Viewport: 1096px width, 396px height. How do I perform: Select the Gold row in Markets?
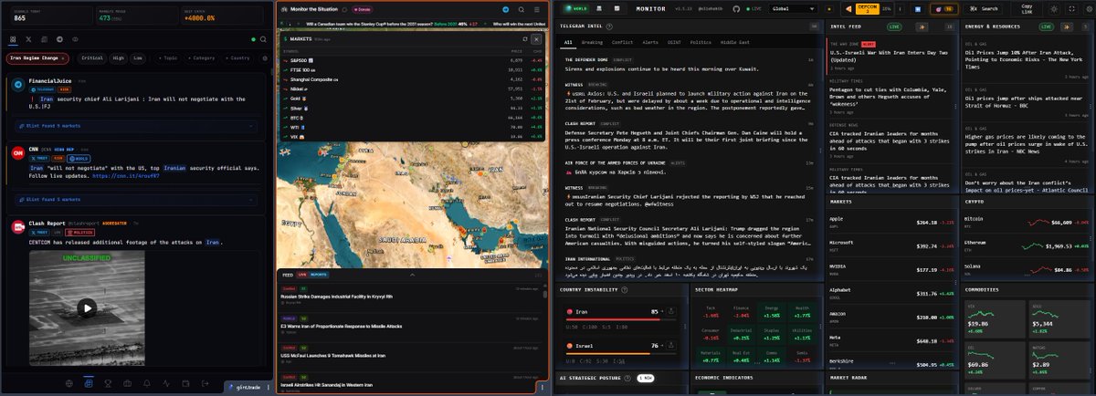[x=412, y=98]
